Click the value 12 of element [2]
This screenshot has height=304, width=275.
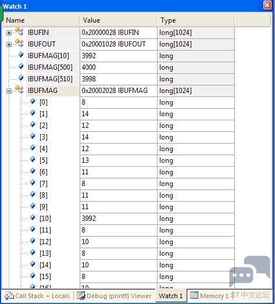pyautogui.click(x=85, y=126)
